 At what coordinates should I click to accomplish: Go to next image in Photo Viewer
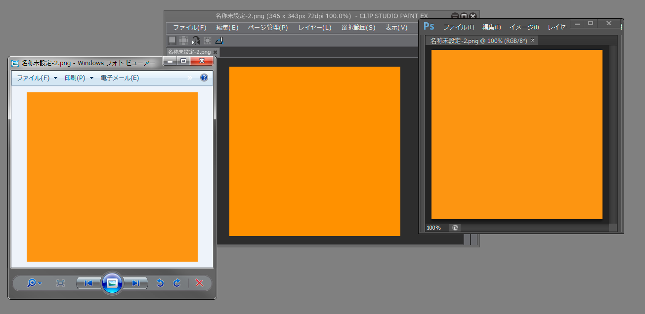(136, 283)
